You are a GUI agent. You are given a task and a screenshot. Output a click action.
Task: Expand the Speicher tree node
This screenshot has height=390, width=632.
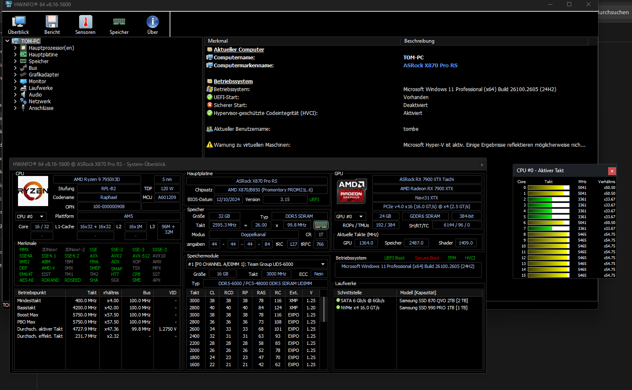click(15, 61)
